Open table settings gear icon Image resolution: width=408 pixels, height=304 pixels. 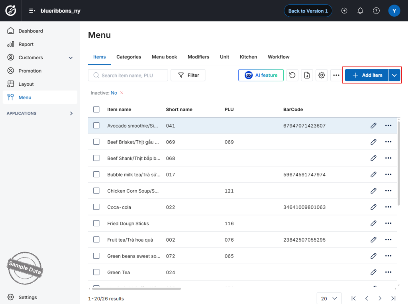click(322, 75)
